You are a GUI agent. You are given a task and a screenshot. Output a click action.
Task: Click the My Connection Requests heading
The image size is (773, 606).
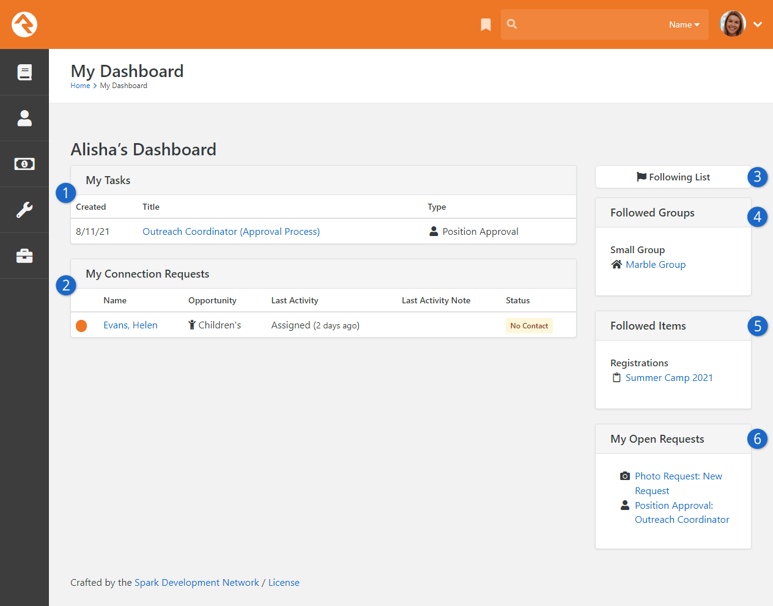coord(147,274)
